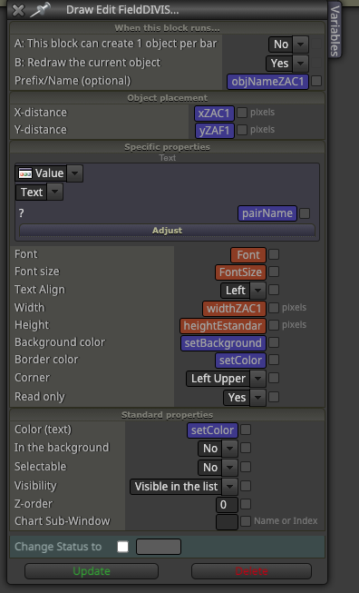Toggle the Z-order checkbox
The height and width of the screenshot is (593, 359).
coord(246,504)
